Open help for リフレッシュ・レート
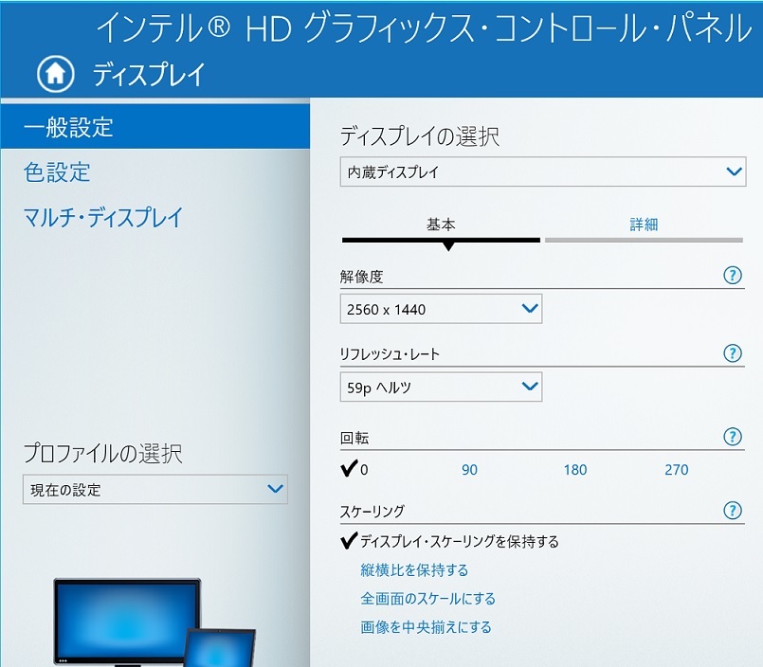 pyautogui.click(x=733, y=353)
